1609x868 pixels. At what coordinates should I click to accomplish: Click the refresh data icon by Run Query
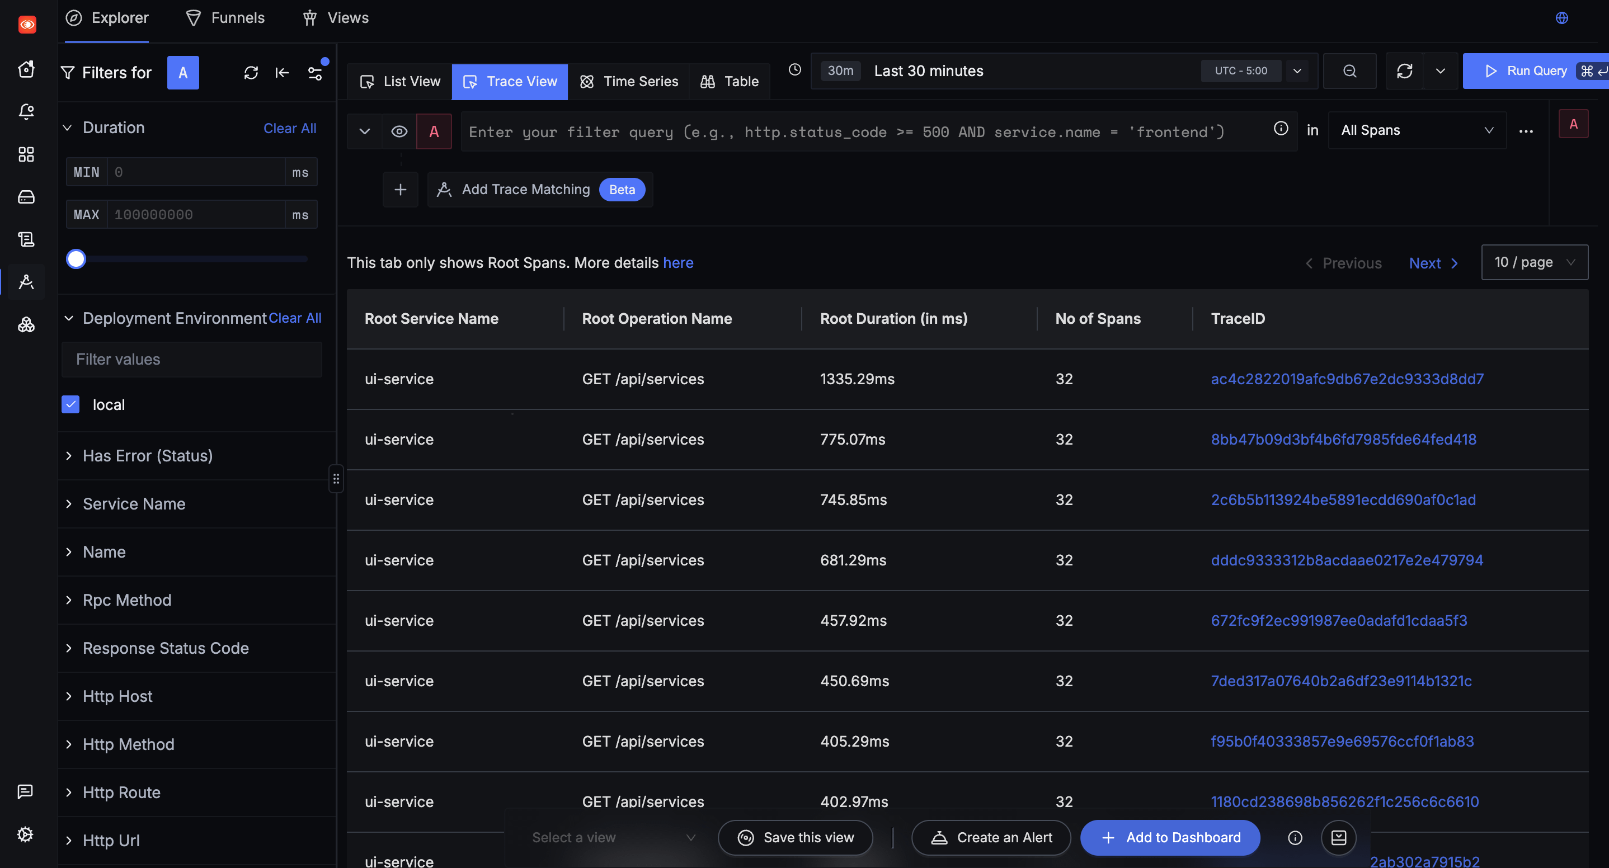[1405, 71]
